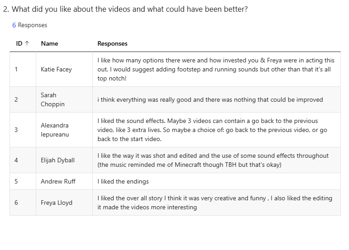Screen dimensions: 349x250
Task: Select the ID 1 cell in the table
Action: coord(23,69)
